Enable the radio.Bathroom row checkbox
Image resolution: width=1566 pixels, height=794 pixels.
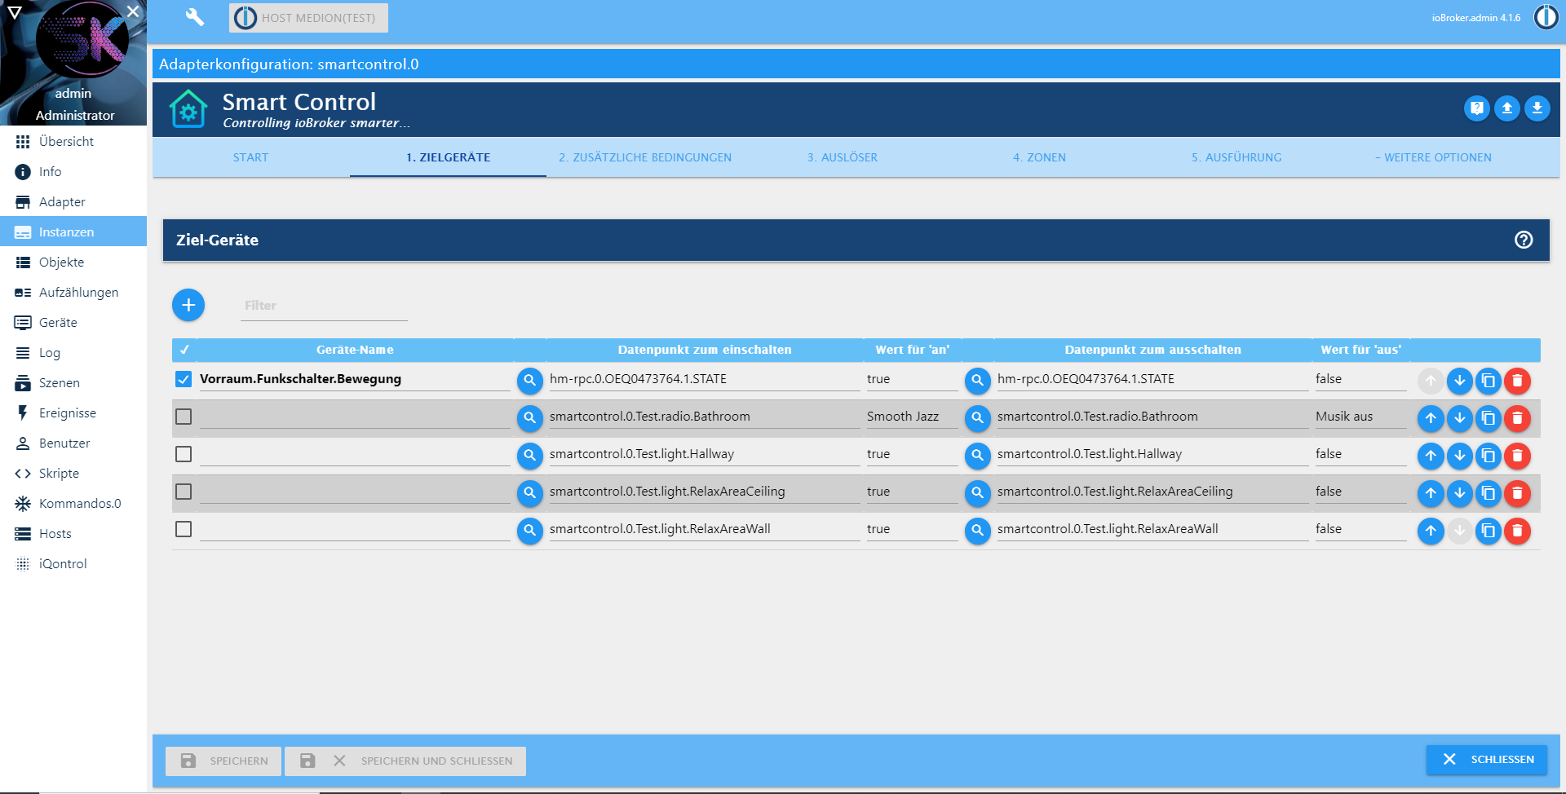(184, 417)
